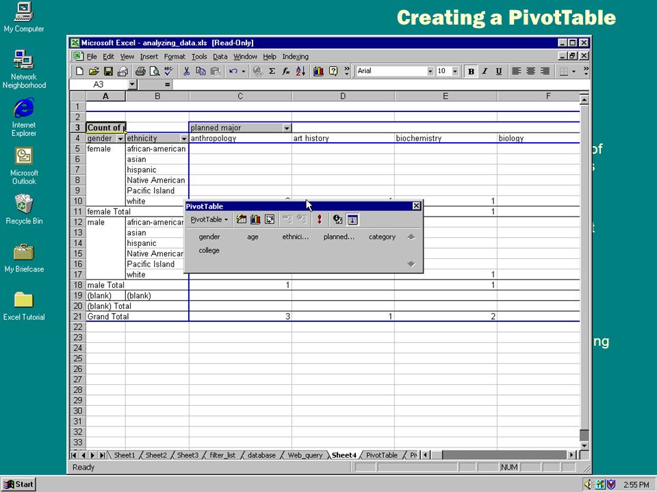657x492 pixels.
Task: Click the Format Report icon in PivotTable toolbar
Action: pyautogui.click(x=242, y=219)
